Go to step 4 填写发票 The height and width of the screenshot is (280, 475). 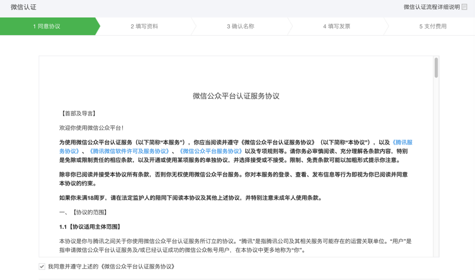point(337,26)
